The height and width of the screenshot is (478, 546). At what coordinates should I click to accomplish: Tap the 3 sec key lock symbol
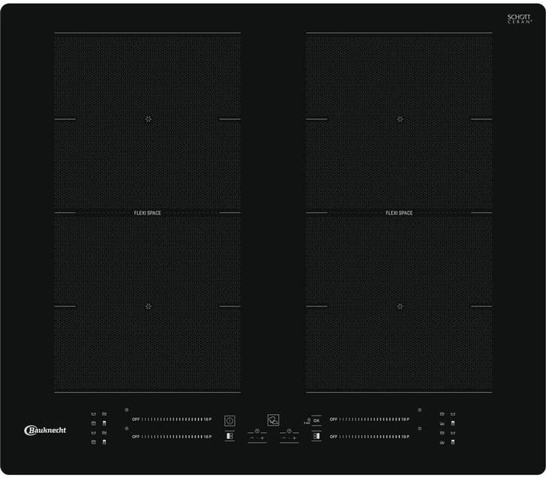pos(308,421)
